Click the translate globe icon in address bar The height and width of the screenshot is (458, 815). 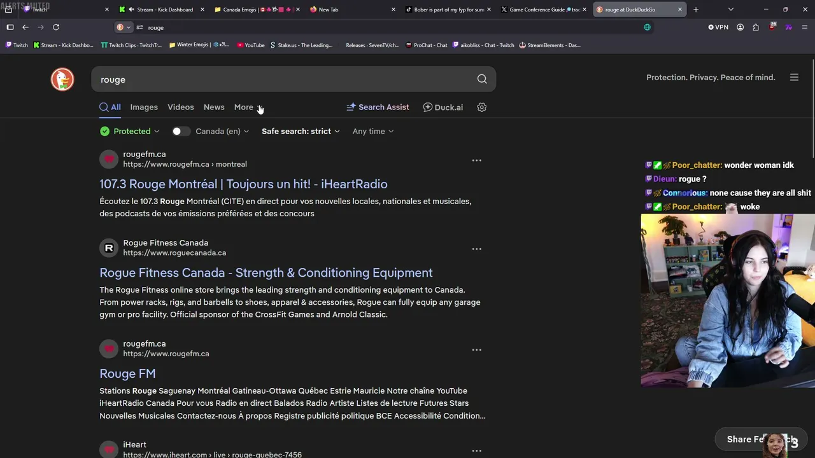[648, 27]
